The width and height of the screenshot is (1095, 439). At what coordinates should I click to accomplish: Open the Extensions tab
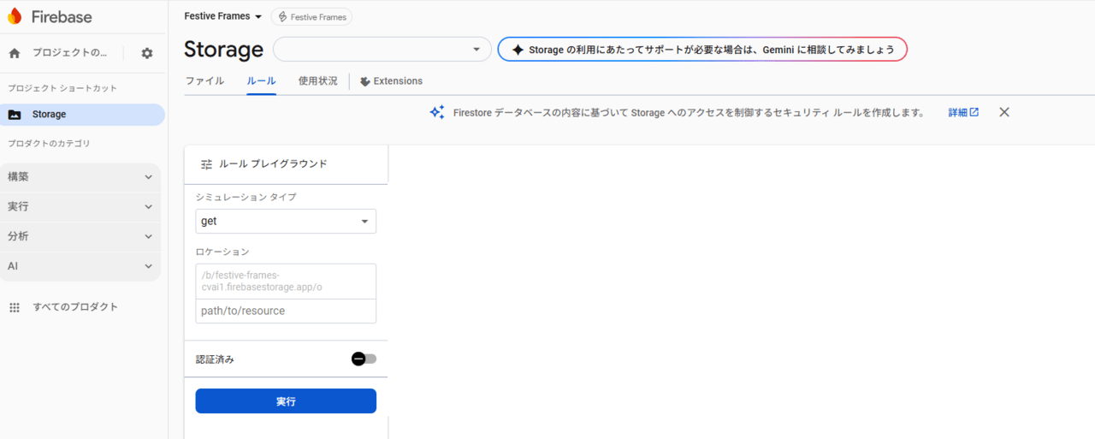(x=391, y=81)
